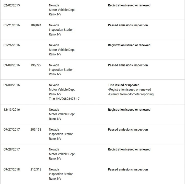Select the Title issued or updated heading
This screenshot has height=184, width=185.
123,85
